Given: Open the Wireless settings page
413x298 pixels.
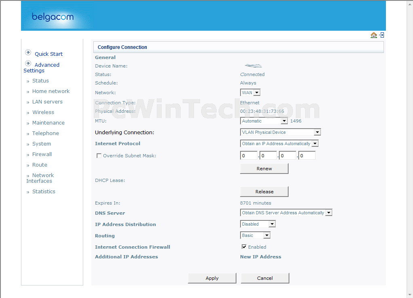Looking at the screenshot, I should click(x=43, y=112).
